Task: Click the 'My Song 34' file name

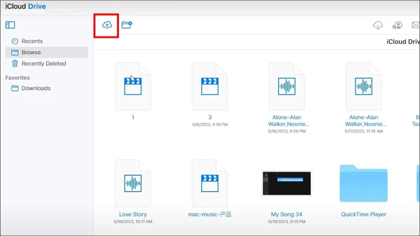Action: [x=287, y=215]
